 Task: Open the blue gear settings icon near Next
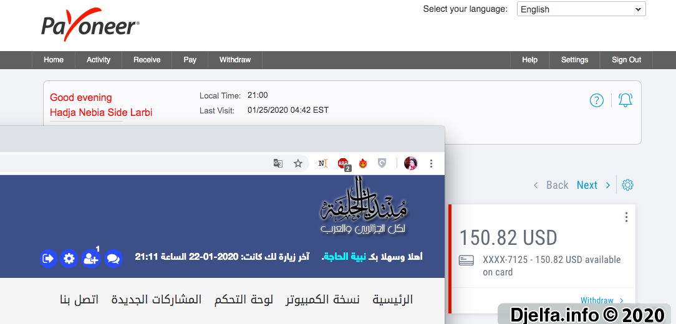click(x=627, y=185)
